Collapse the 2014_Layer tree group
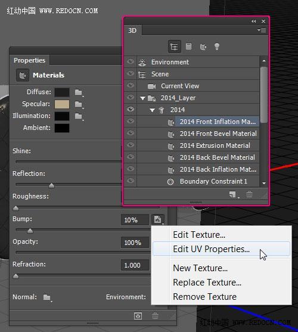Screen dimensions: 298x332 pyautogui.click(x=142, y=98)
